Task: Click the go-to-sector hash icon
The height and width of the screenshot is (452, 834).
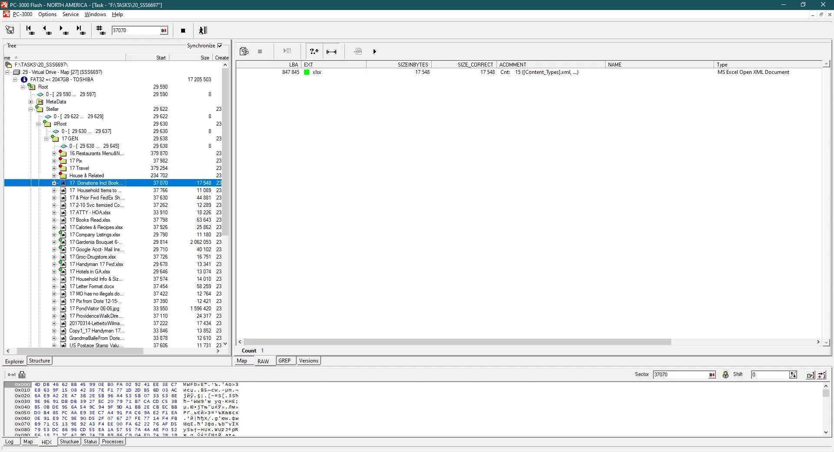Action: coord(101,30)
